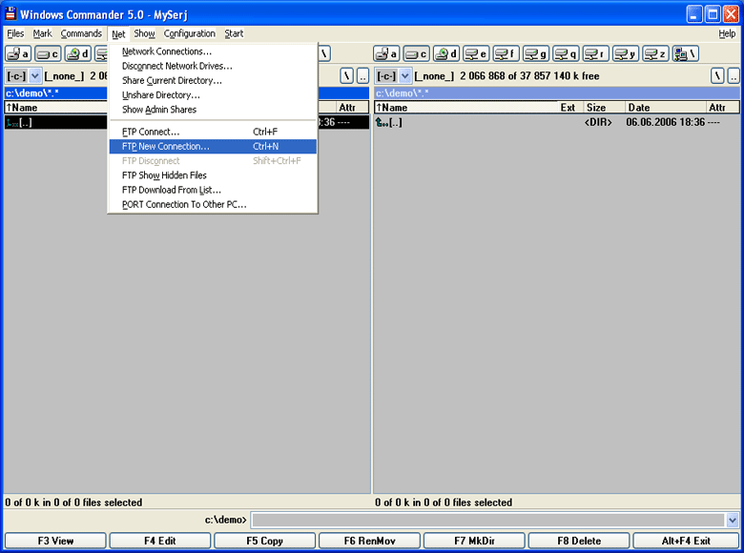Select CD drive d in right panel
Screen dimensions: 744x553
446,53
